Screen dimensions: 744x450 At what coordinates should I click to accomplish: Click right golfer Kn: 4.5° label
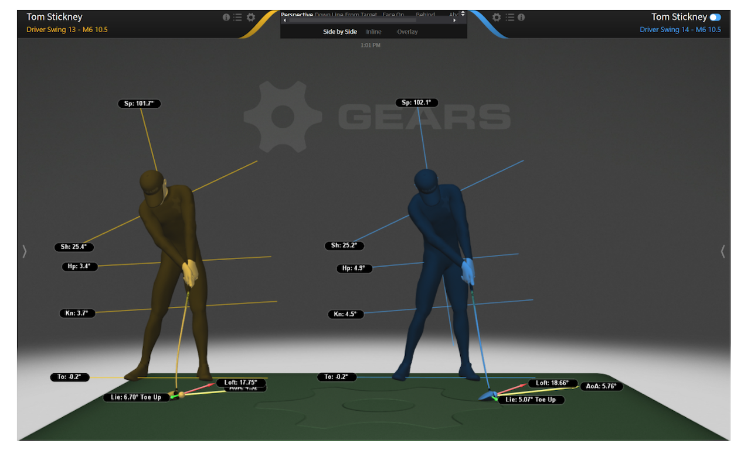(x=346, y=314)
